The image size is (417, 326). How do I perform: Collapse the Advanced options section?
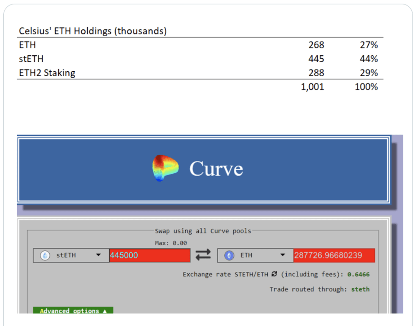(x=73, y=311)
